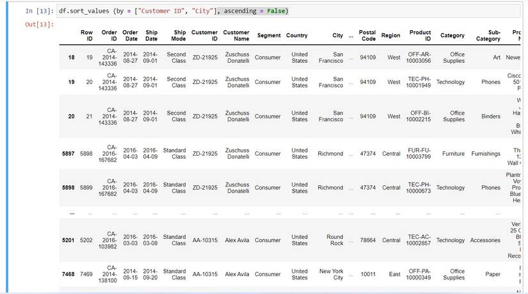Click postal code 10011

(x=368, y=274)
